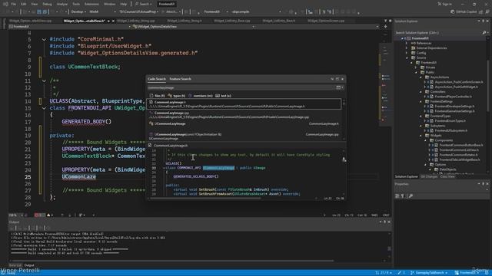Open FrontendPlayerController.h in Solution Explorer

[453, 97]
